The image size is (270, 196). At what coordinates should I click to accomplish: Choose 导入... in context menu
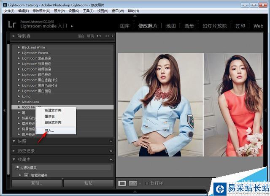tap(56, 131)
